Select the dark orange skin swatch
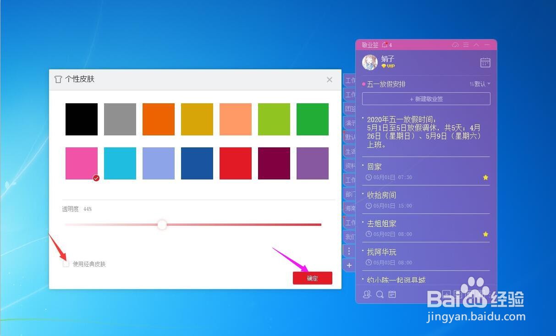Image resolution: width=556 pixels, height=336 pixels. tap(159, 119)
